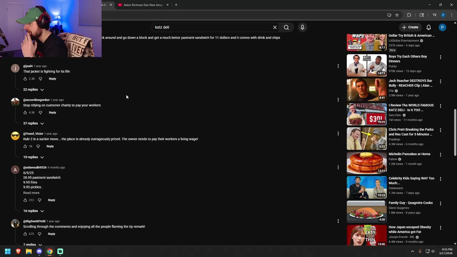Open menu for Jack Reacher clip video
This screenshot has width=457, height=257.
point(441,81)
